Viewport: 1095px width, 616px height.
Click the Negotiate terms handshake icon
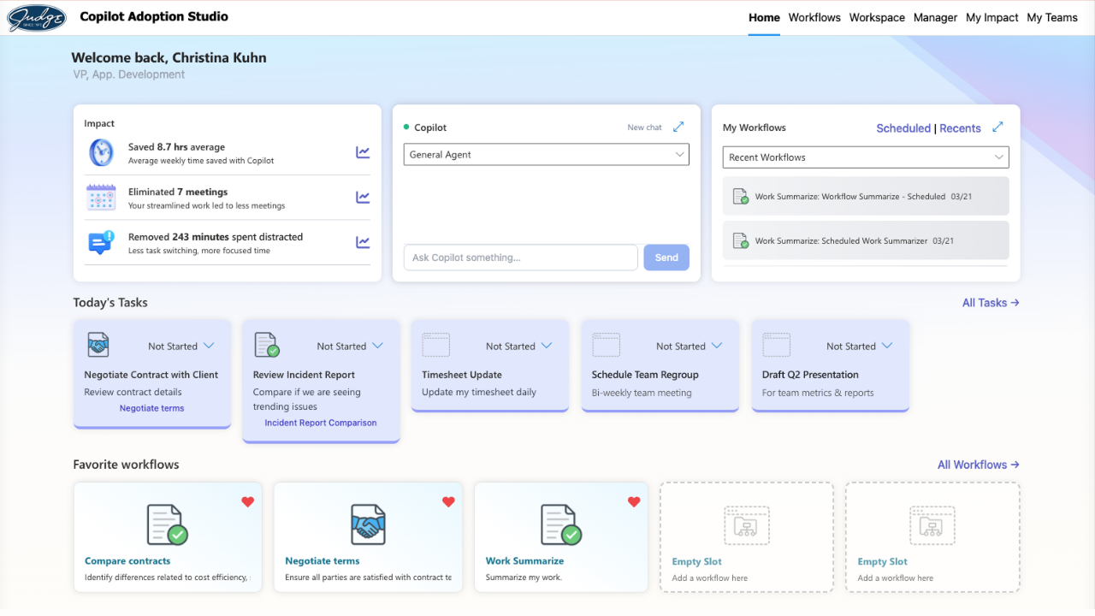coord(368,524)
